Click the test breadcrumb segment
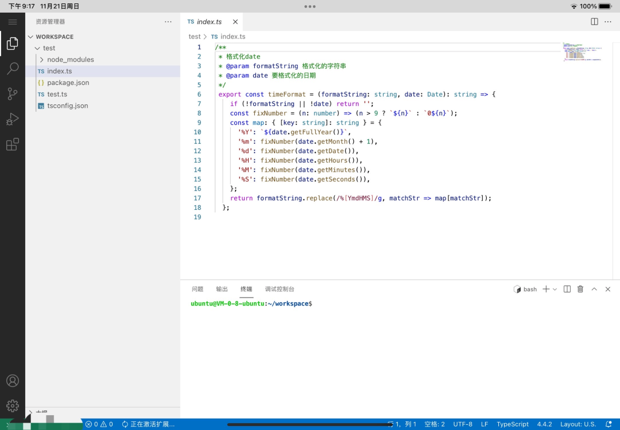This screenshot has height=430, width=620. tap(195, 36)
